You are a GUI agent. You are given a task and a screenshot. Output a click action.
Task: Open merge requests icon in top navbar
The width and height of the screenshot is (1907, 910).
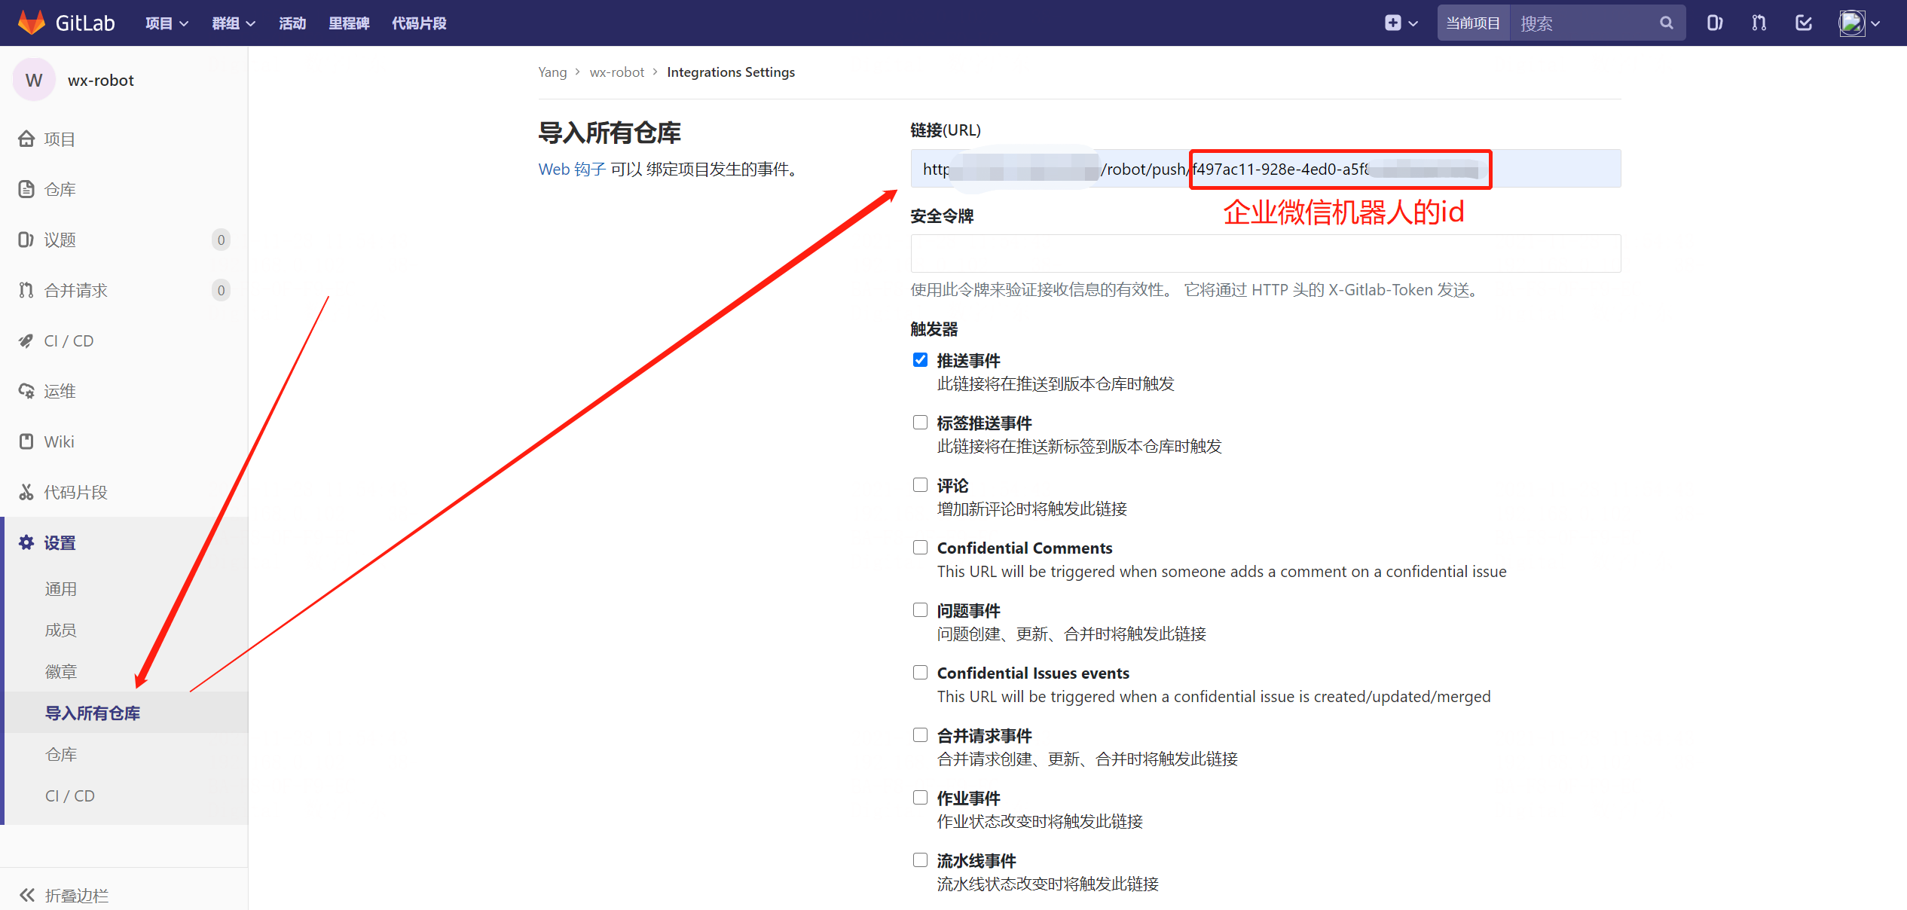pos(1759,23)
